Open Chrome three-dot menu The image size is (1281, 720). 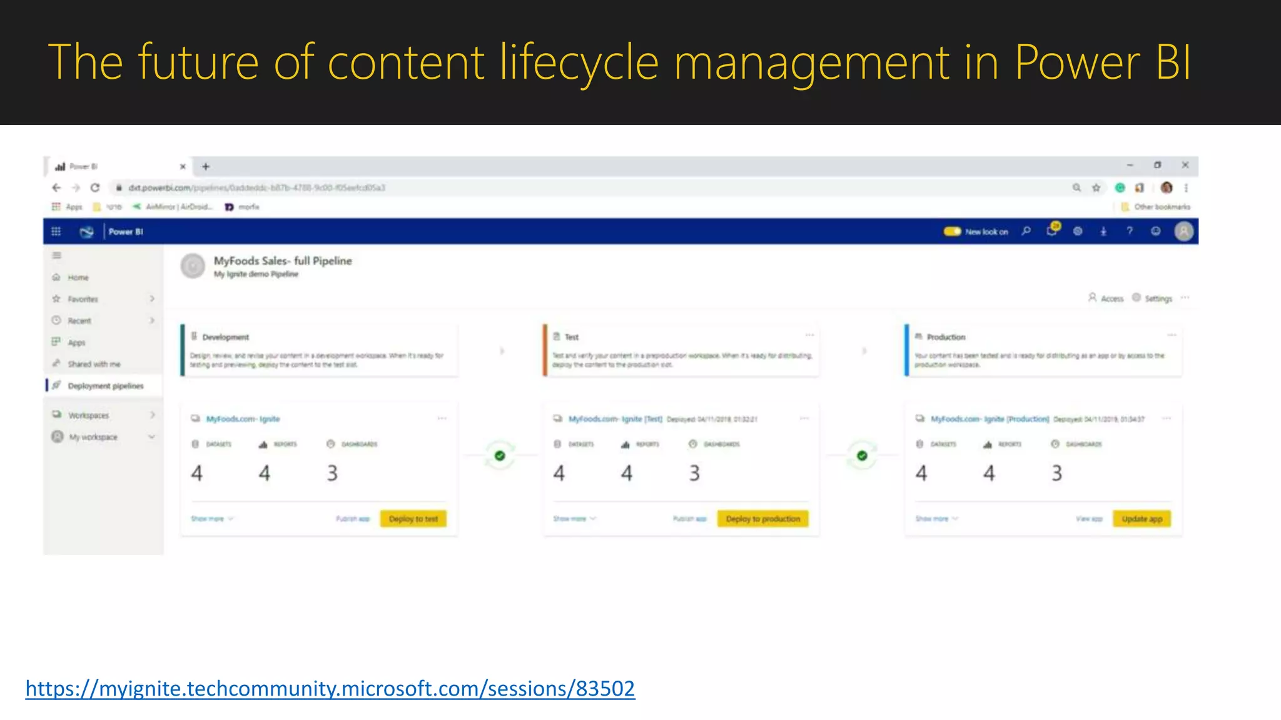coord(1186,187)
